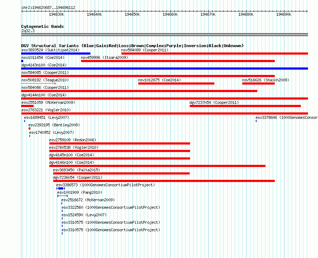Viewport: 318px width, 258px height.
Task: Click the red loss bar under nsv584089
Action: click(x=215, y=54)
